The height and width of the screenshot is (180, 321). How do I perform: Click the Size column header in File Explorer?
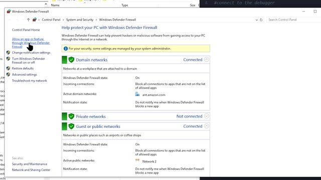[x=193, y=5]
